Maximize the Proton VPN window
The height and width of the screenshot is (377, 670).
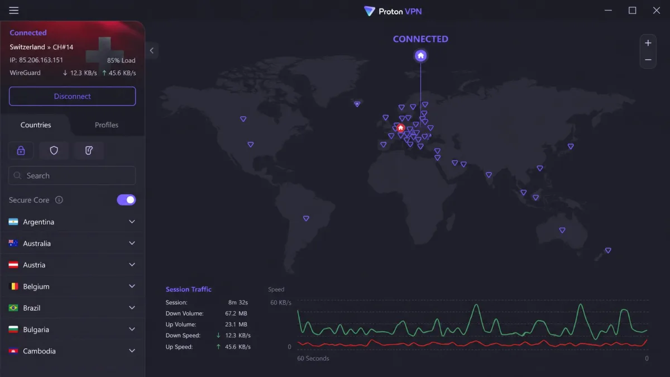(x=633, y=11)
